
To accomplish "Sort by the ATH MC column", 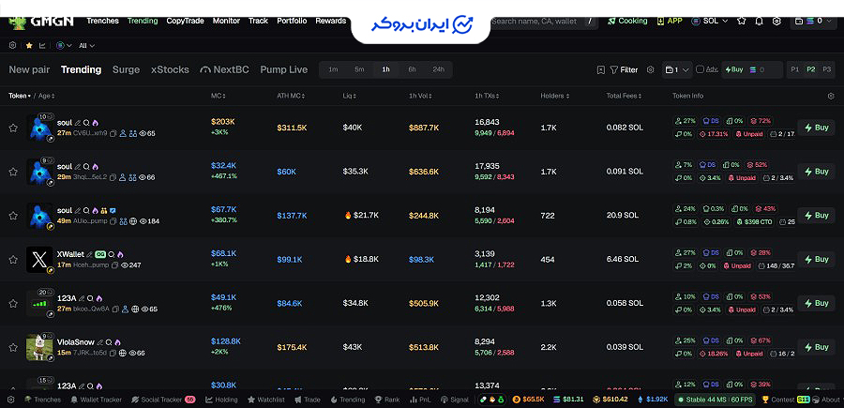I will [x=291, y=96].
